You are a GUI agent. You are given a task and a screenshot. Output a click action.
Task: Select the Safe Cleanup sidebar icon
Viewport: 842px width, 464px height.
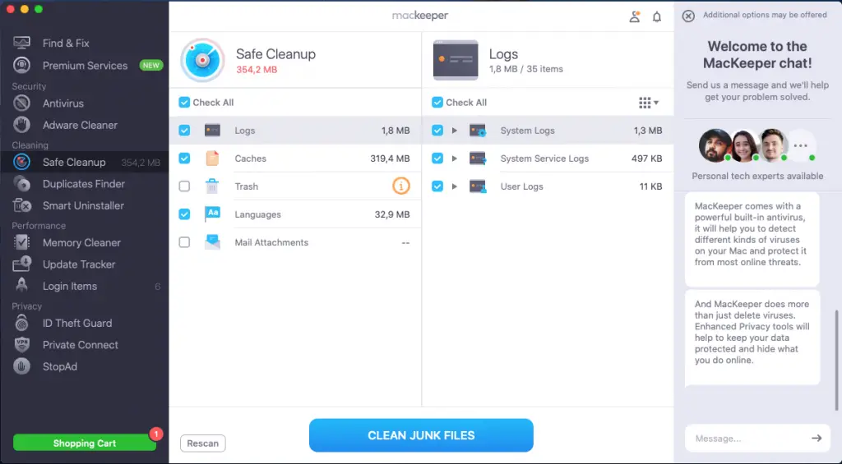(21, 162)
